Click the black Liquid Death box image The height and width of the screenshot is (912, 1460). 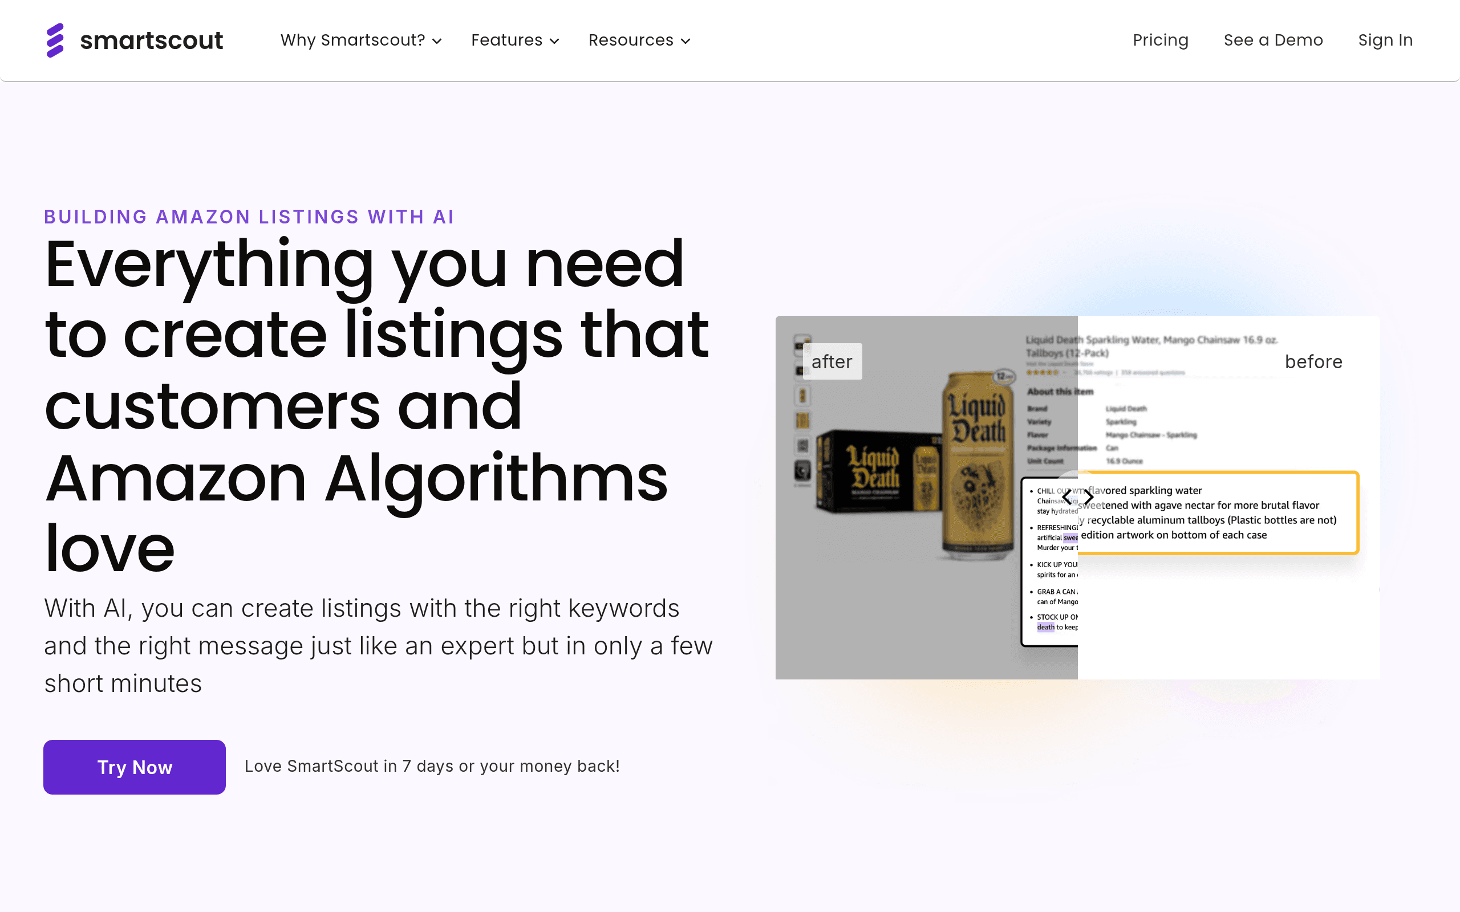tap(878, 471)
